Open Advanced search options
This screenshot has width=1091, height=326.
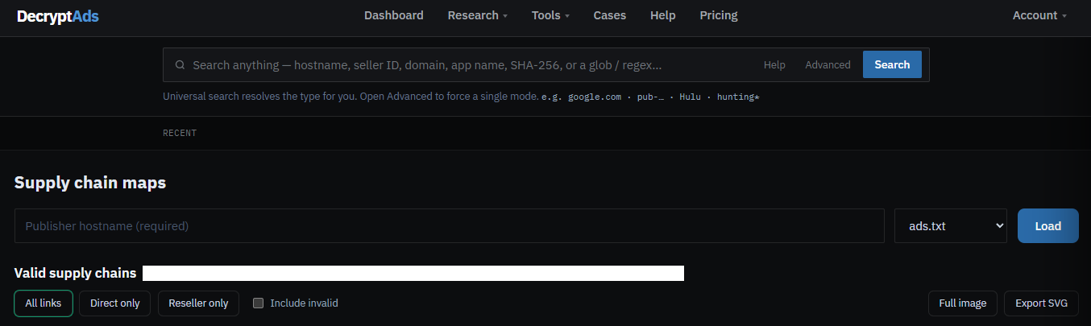tap(828, 64)
